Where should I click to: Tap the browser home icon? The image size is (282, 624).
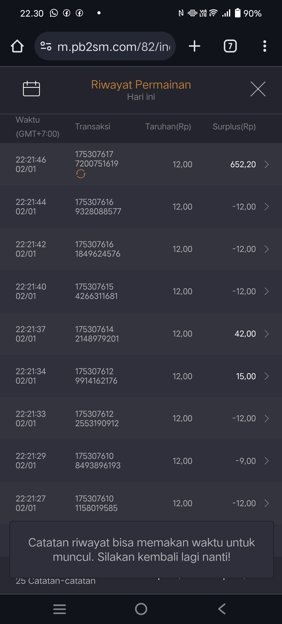pos(17,46)
